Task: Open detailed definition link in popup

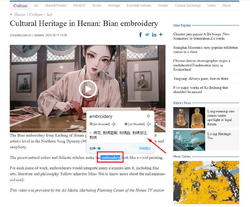Action: point(145,148)
